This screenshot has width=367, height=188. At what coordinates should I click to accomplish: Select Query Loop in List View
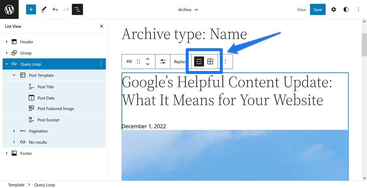point(54,64)
